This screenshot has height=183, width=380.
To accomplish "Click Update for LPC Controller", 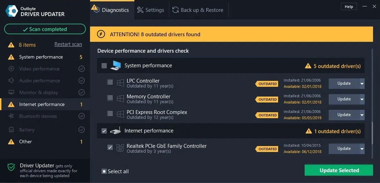I will (344, 84).
